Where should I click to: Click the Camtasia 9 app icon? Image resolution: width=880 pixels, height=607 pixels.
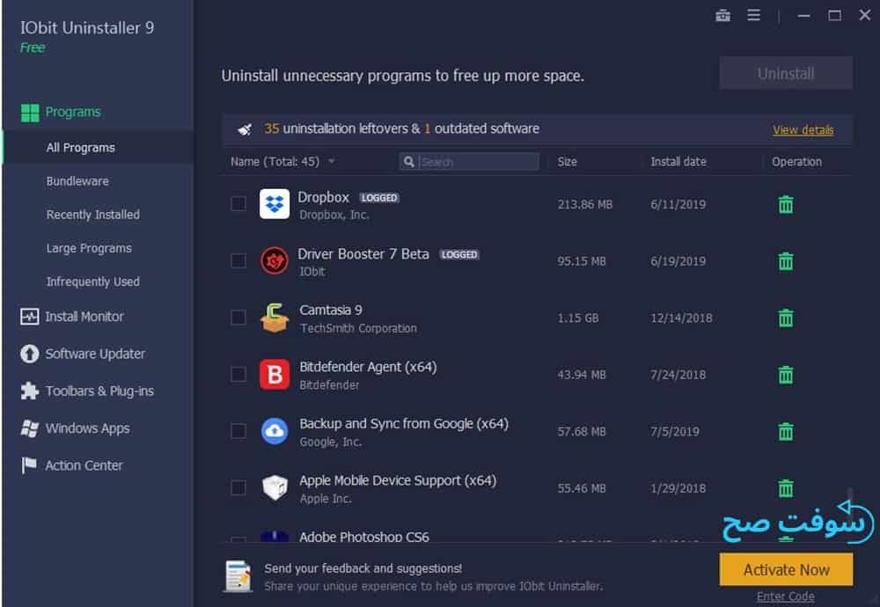pyautogui.click(x=275, y=318)
